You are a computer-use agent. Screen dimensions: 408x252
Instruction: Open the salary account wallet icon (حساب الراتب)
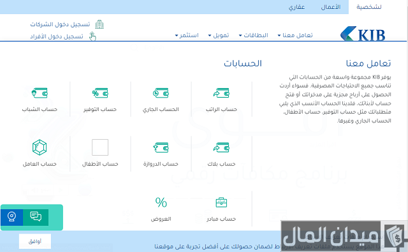[221, 93]
